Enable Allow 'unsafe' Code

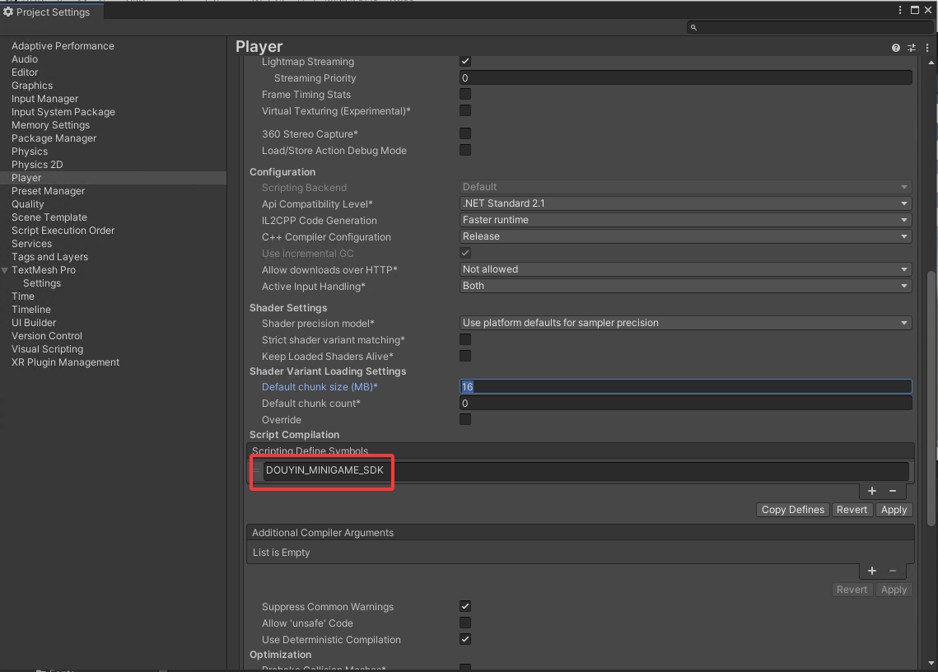(464, 623)
